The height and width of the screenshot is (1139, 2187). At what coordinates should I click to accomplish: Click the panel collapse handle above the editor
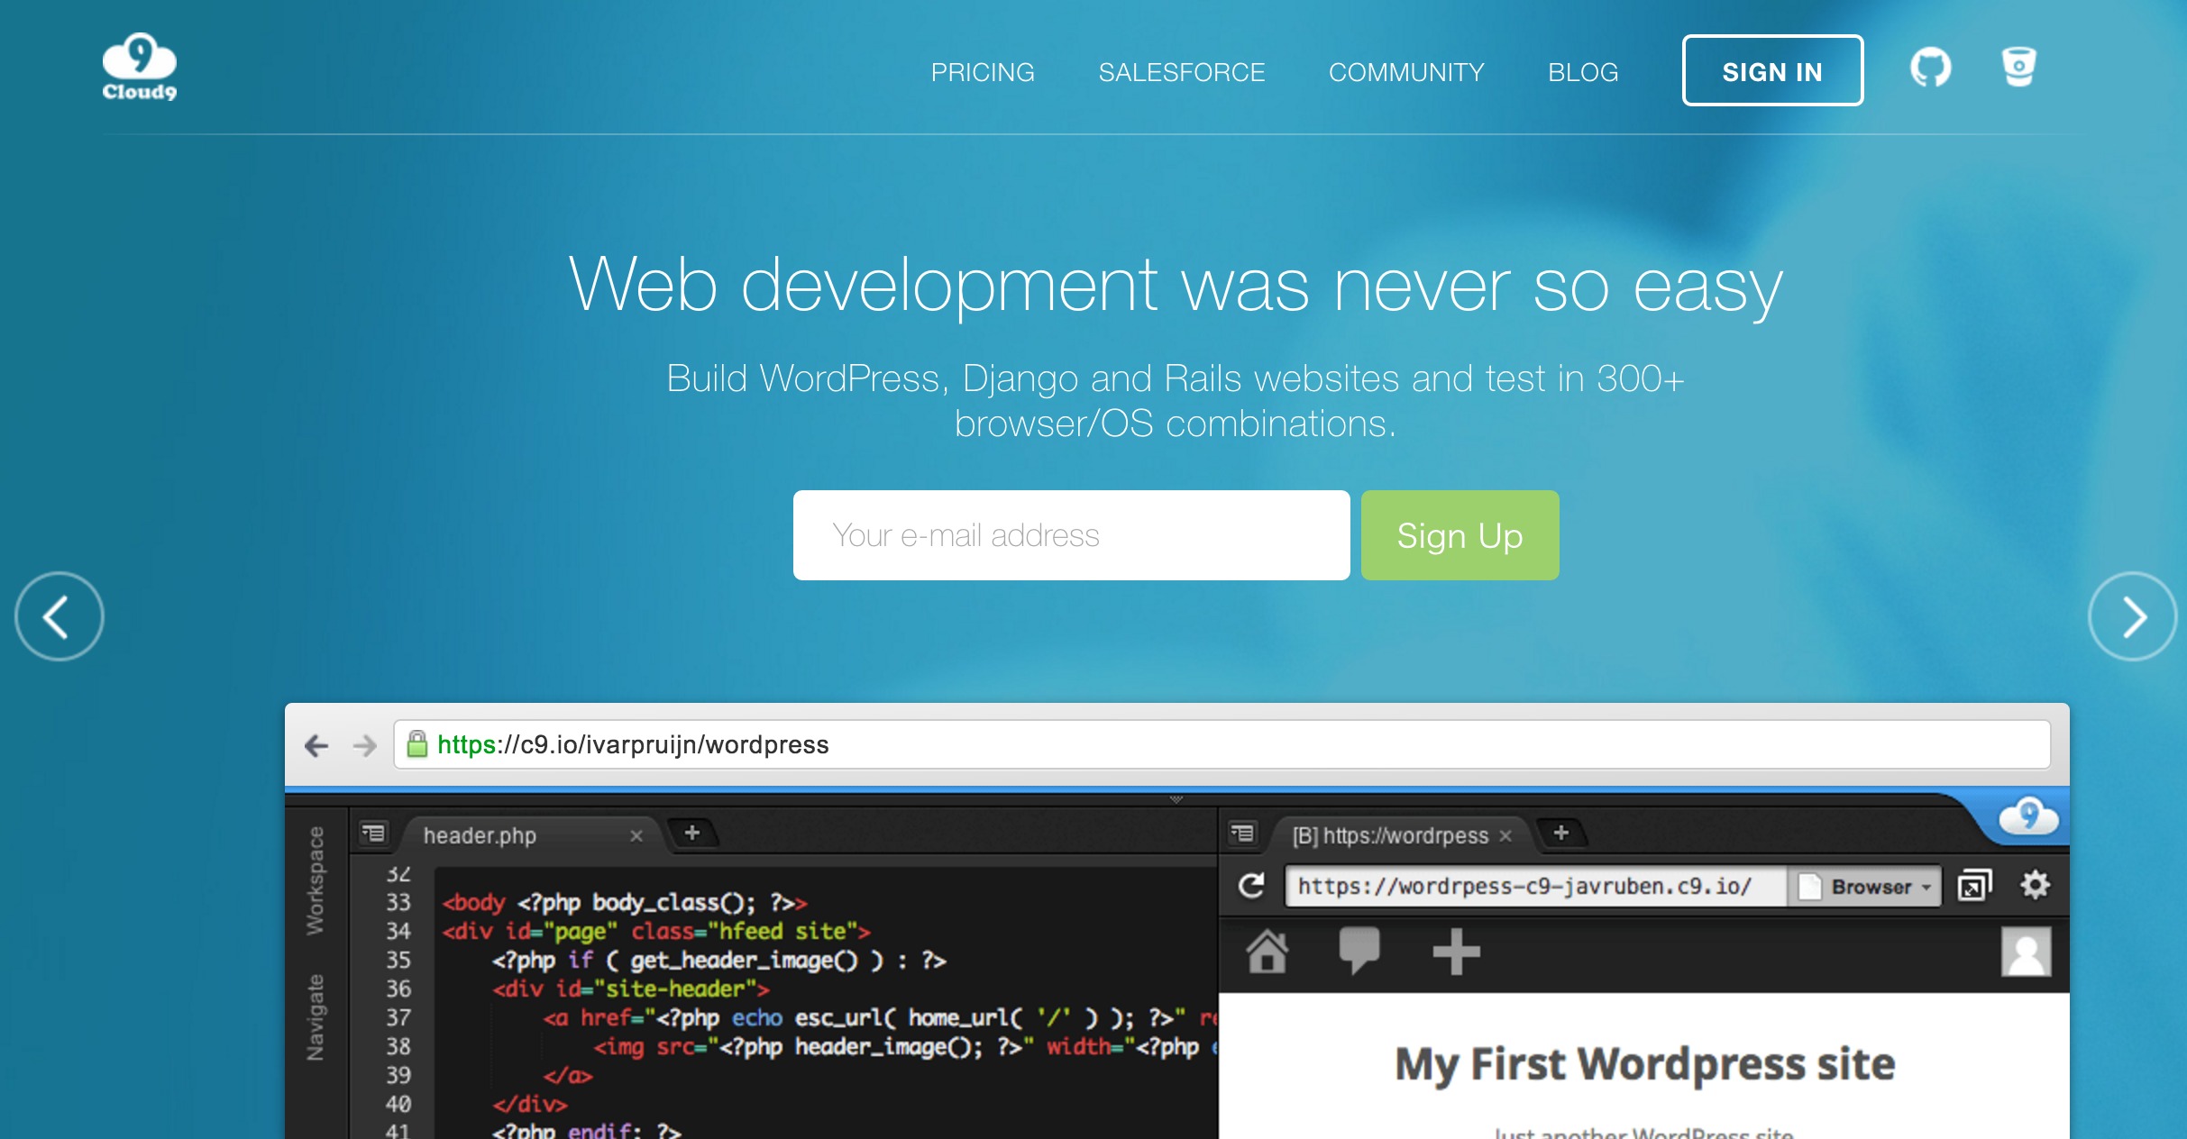coord(1176,799)
